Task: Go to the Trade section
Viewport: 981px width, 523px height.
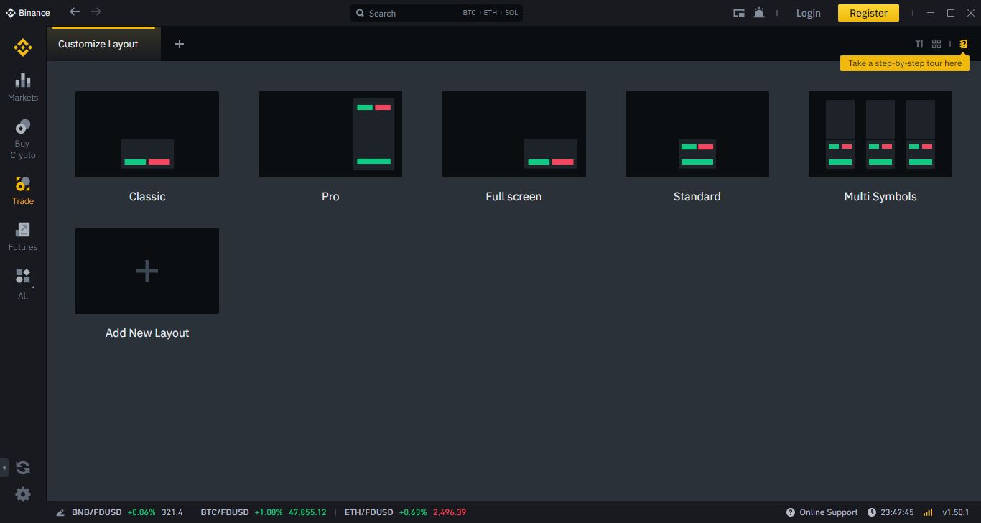Action: click(x=23, y=191)
